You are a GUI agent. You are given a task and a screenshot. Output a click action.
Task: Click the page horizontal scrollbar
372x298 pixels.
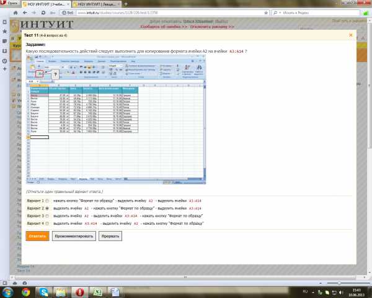(185, 278)
